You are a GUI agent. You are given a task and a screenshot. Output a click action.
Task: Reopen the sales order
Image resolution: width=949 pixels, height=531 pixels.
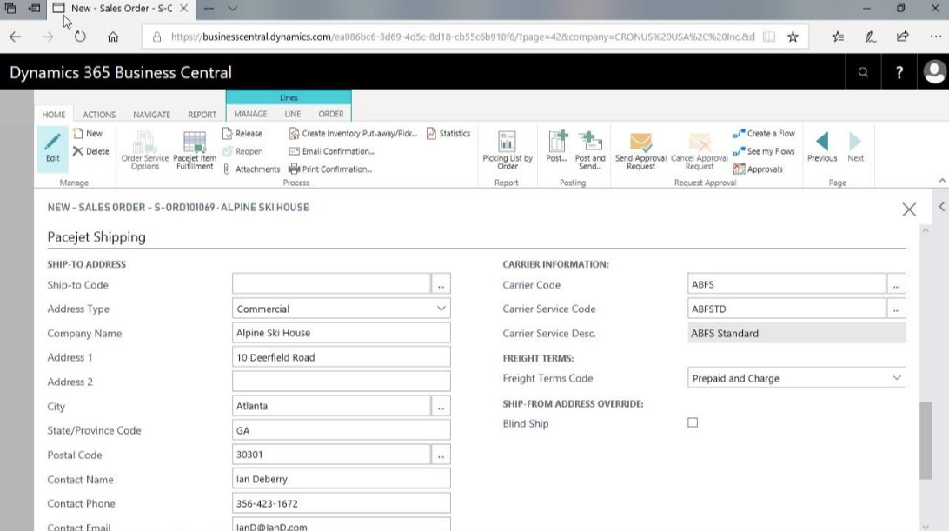(x=242, y=151)
